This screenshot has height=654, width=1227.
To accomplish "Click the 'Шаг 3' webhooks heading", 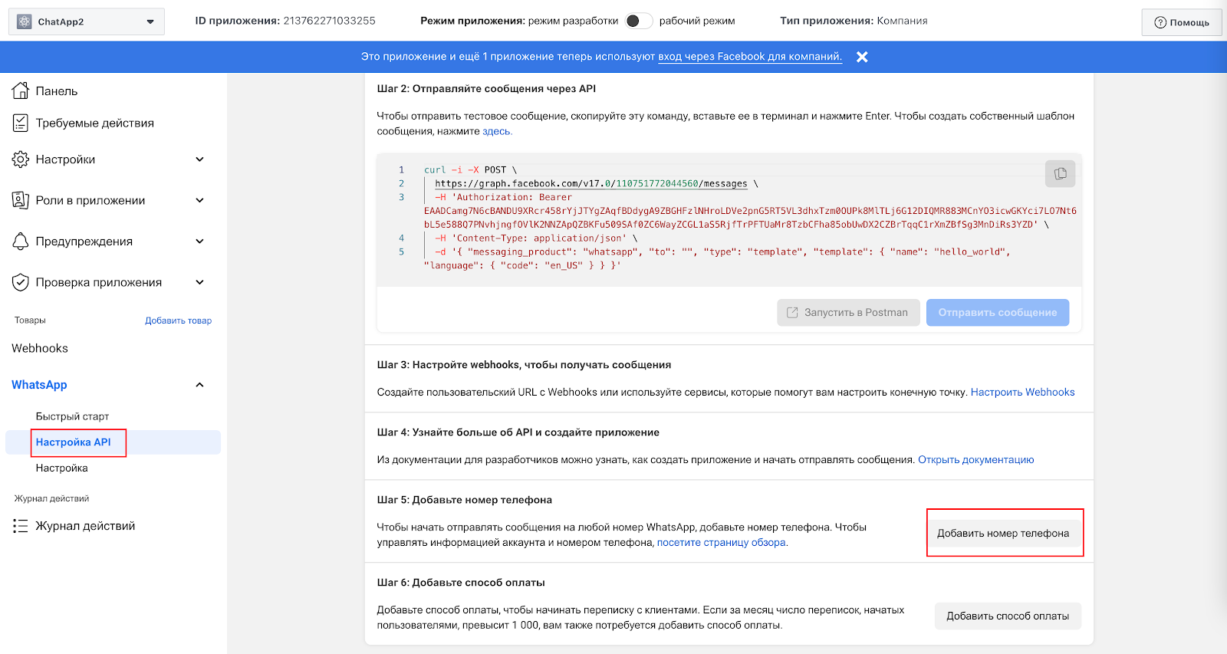I will [x=524, y=364].
